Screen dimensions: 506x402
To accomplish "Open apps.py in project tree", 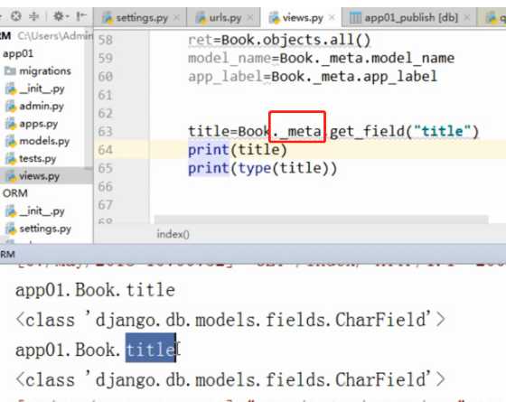I will 38,124.
